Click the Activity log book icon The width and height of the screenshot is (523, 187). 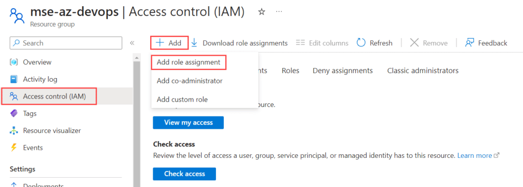click(14, 80)
